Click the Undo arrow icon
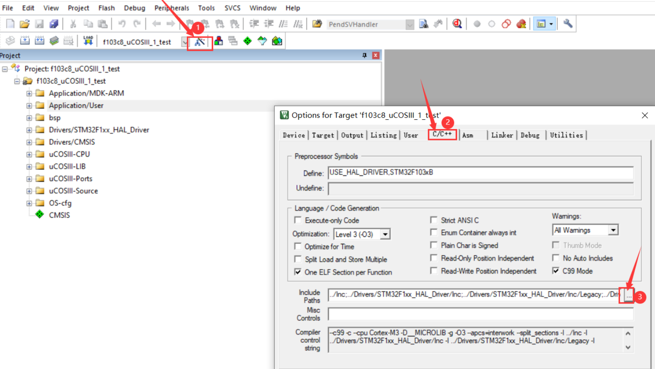This screenshot has width=655, height=369. [x=122, y=24]
